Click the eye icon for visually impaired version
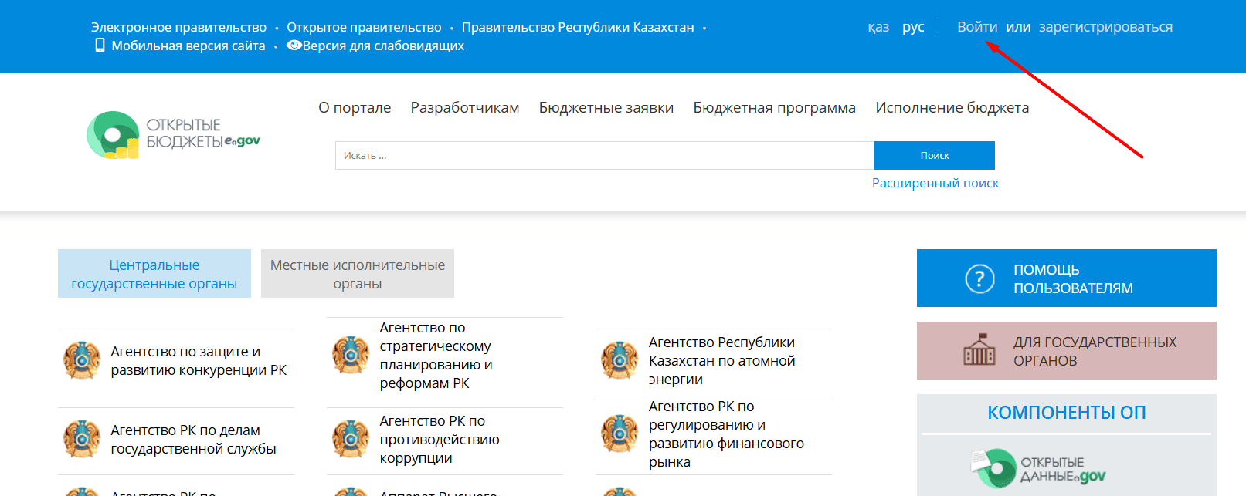Viewport: 1246px width, 496px height. click(x=294, y=46)
